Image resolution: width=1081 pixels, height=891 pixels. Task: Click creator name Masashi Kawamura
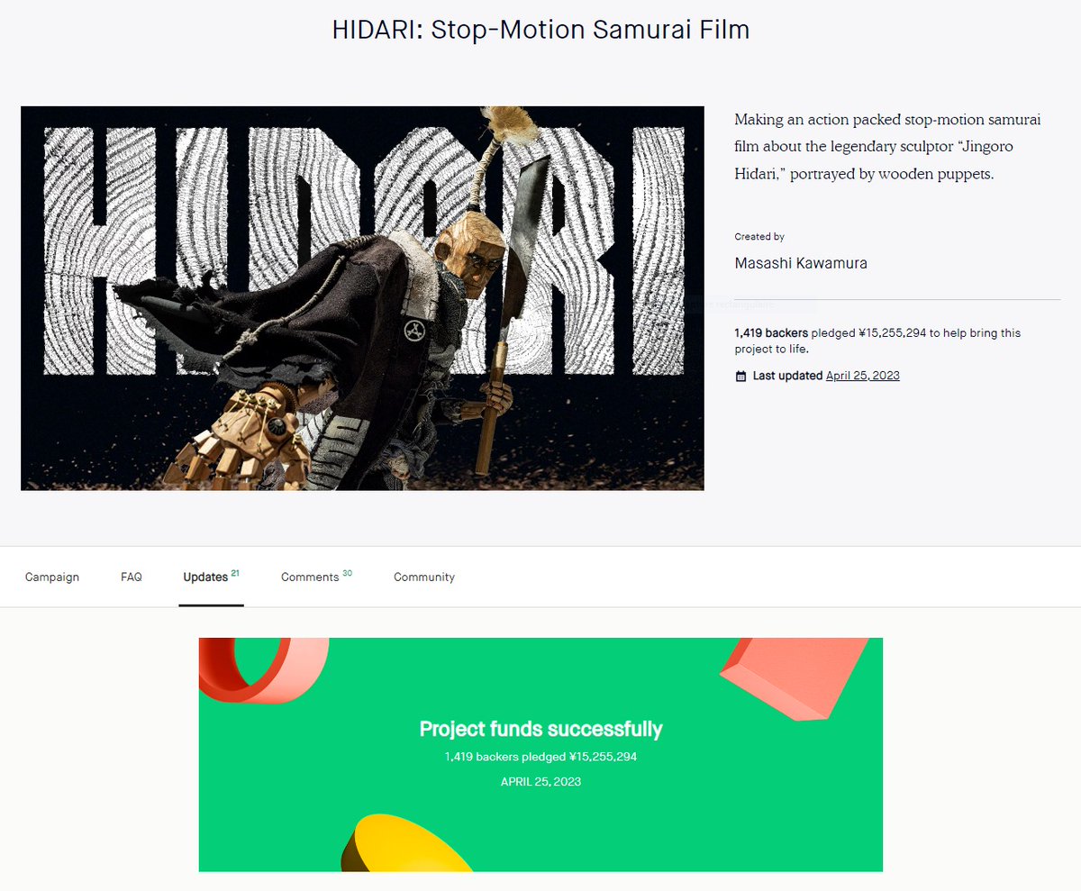click(x=801, y=263)
